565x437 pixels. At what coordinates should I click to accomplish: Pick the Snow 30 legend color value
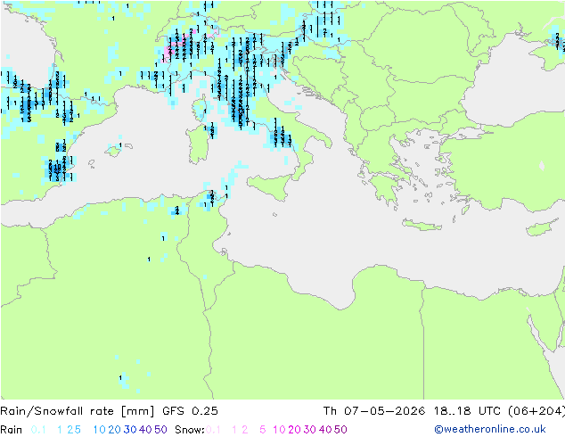[x=310, y=430]
